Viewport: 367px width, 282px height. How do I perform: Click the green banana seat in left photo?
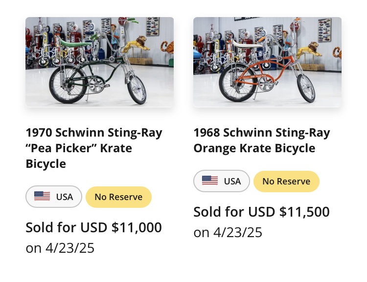74,43
